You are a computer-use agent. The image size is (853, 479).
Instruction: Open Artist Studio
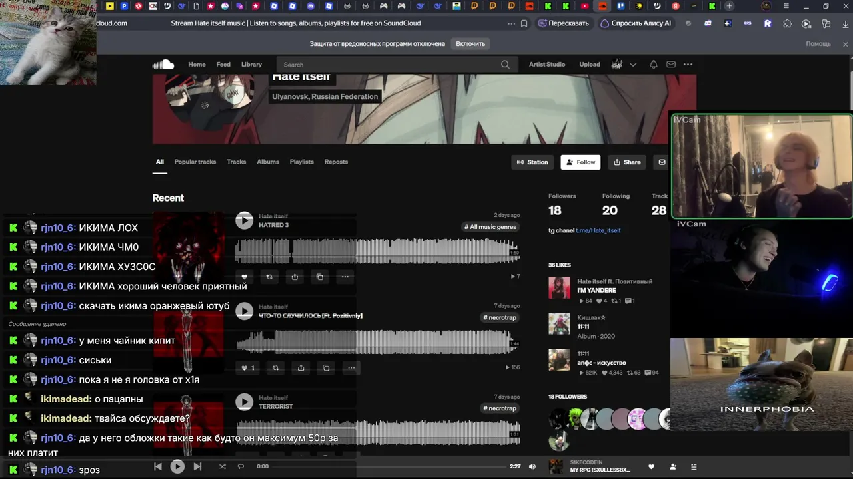click(547, 65)
